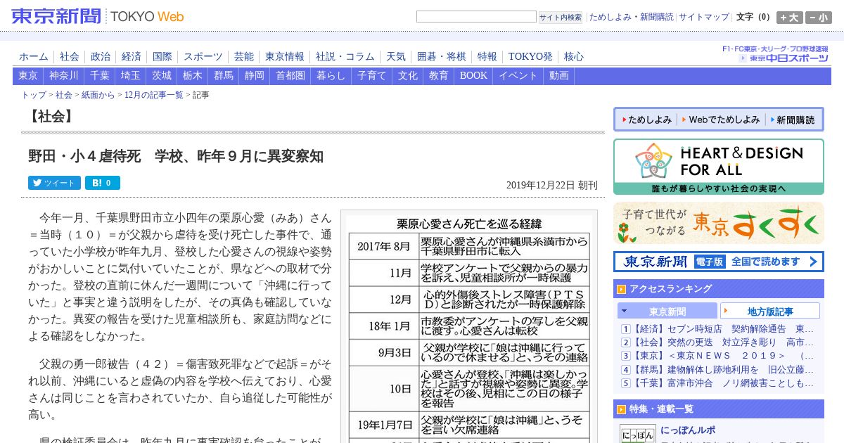Open スポーツ in main navigation
The width and height of the screenshot is (844, 443).
pos(203,56)
